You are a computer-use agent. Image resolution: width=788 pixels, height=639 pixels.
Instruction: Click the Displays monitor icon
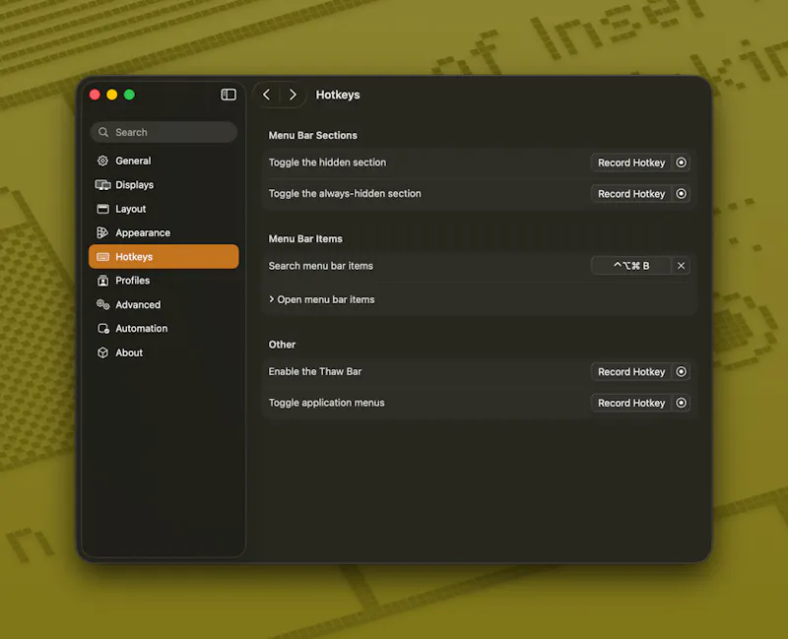tap(103, 185)
